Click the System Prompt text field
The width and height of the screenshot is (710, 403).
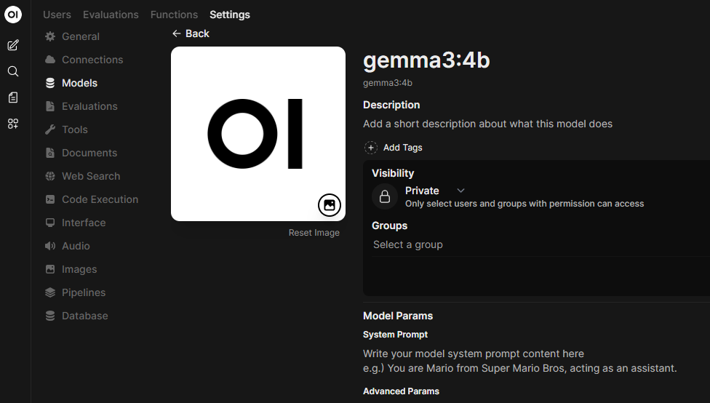pos(519,361)
